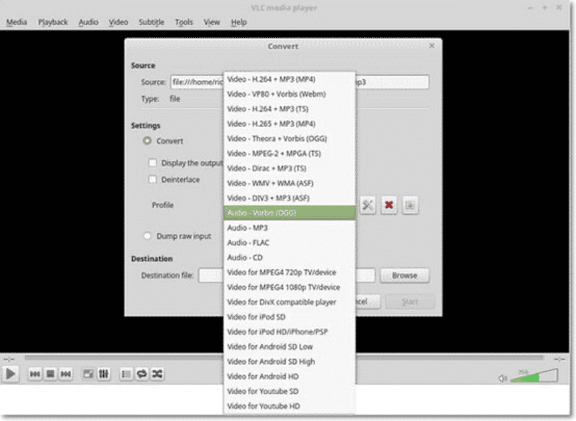
Task: Select the Dump raw input radio button
Action: [x=147, y=235]
